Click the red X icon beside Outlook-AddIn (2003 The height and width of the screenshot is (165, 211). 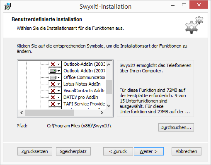(53, 64)
